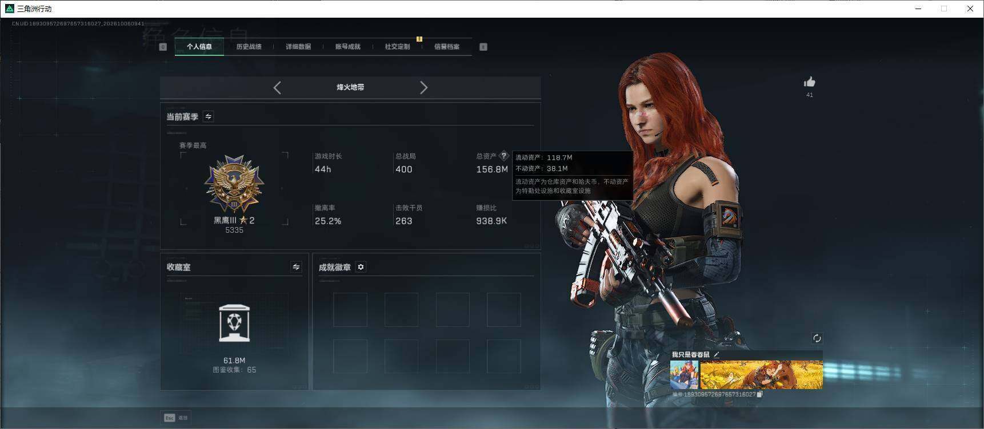Click the 25.2% extraction rate value
The height and width of the screenshot is (429, 984).
[328, 221]
